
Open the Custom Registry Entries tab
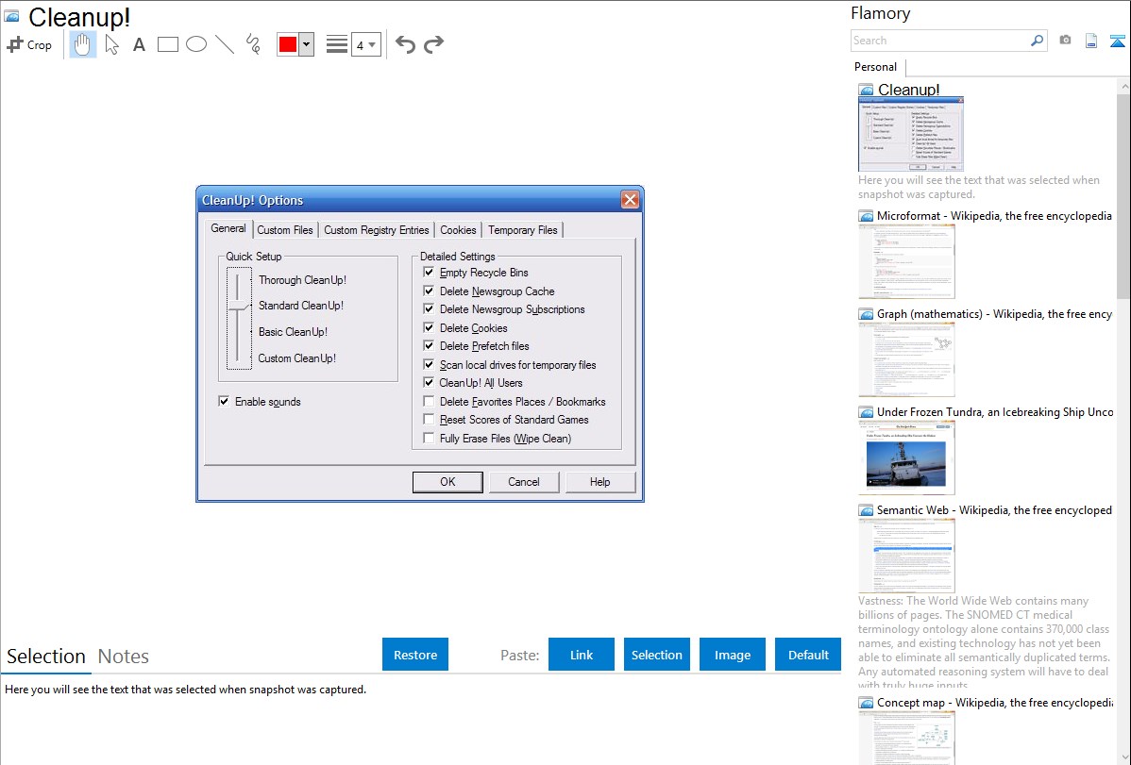coord(376,230)
